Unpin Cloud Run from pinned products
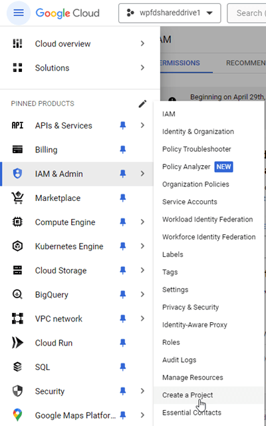Viewport: 266px width, 426px height. click(x=123, y=343)
